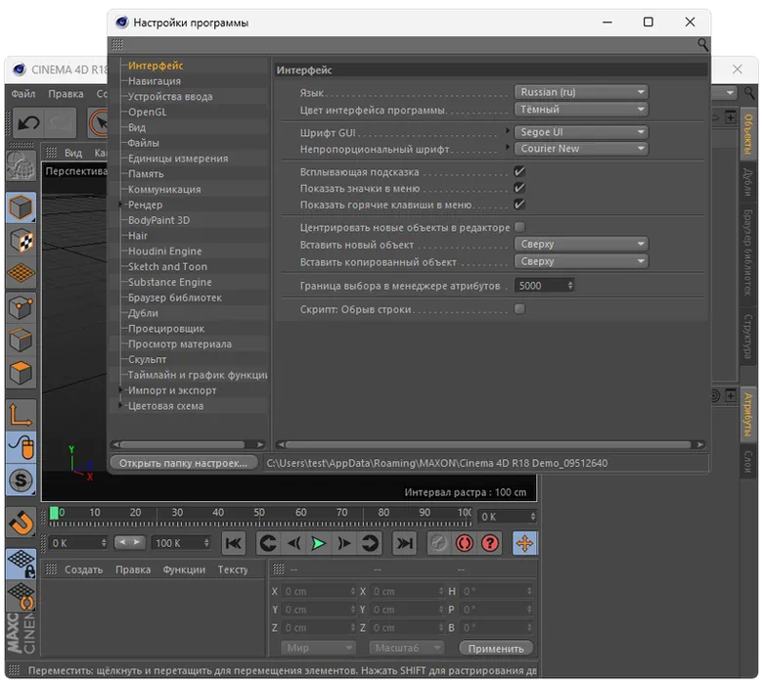Click the search magnifier in Preferences window

click(x=702, y=45)
